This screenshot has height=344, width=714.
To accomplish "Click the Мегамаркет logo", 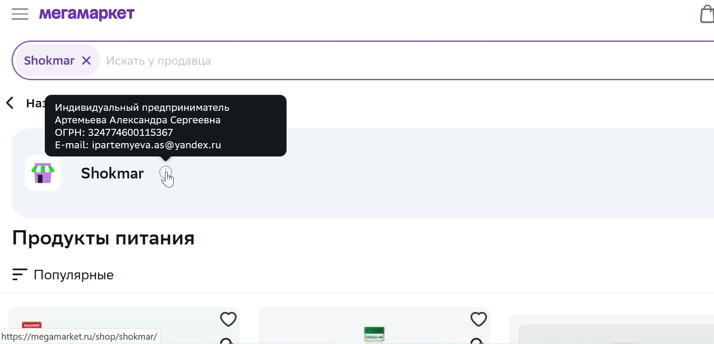I will point(87,14).
